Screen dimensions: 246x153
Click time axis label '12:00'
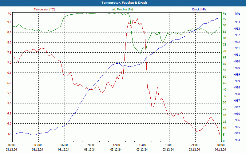pyautogui.click(x=116, y=145)
